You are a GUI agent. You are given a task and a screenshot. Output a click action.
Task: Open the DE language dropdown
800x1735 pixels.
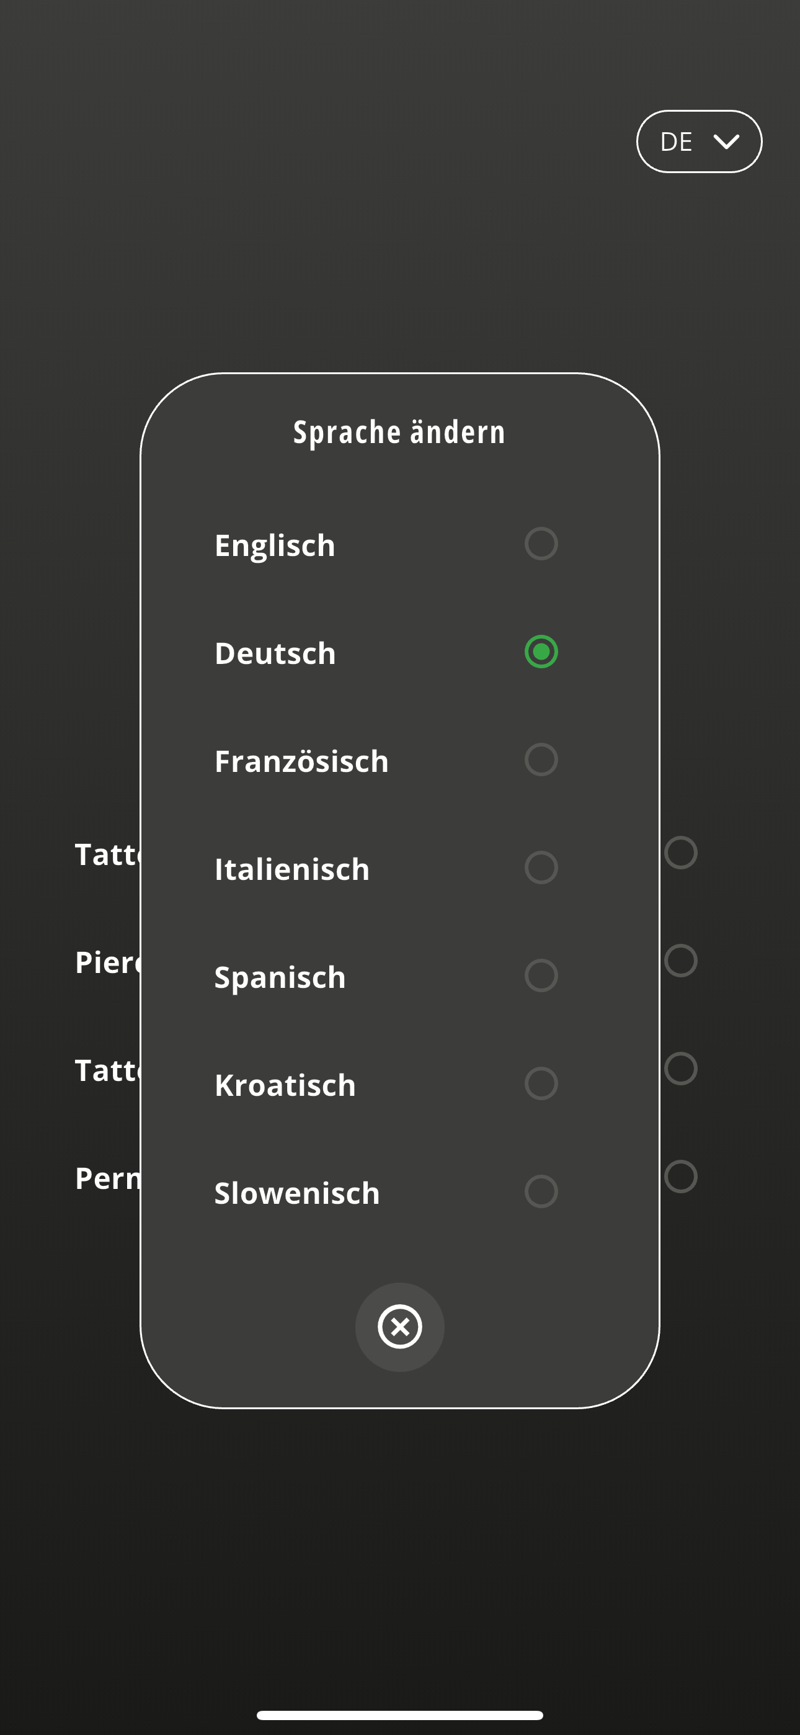click(x=698, y=141)
